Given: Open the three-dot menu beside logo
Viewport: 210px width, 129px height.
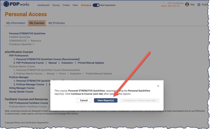Looking at the screenshot, I should pos(2,5).
